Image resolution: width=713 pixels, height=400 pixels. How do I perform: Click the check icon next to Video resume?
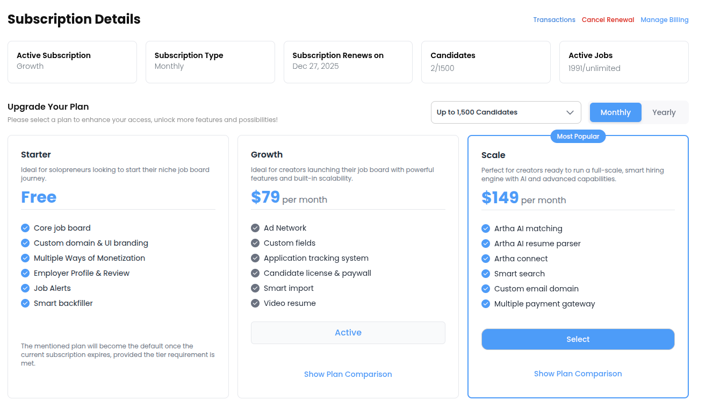pyautogui.click(x=255, y=303)
